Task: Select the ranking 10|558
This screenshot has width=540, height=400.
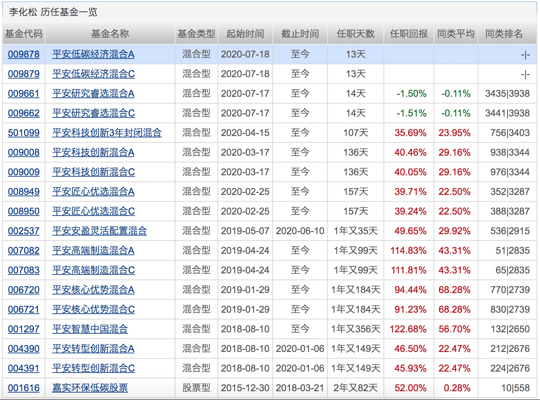Action: [x=516, y=388]
